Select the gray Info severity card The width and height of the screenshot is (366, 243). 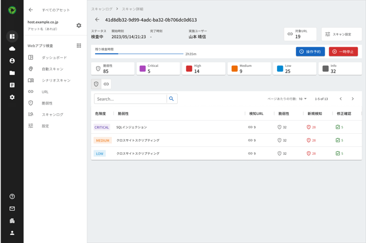pyautogui.click(x=340, y=68)
